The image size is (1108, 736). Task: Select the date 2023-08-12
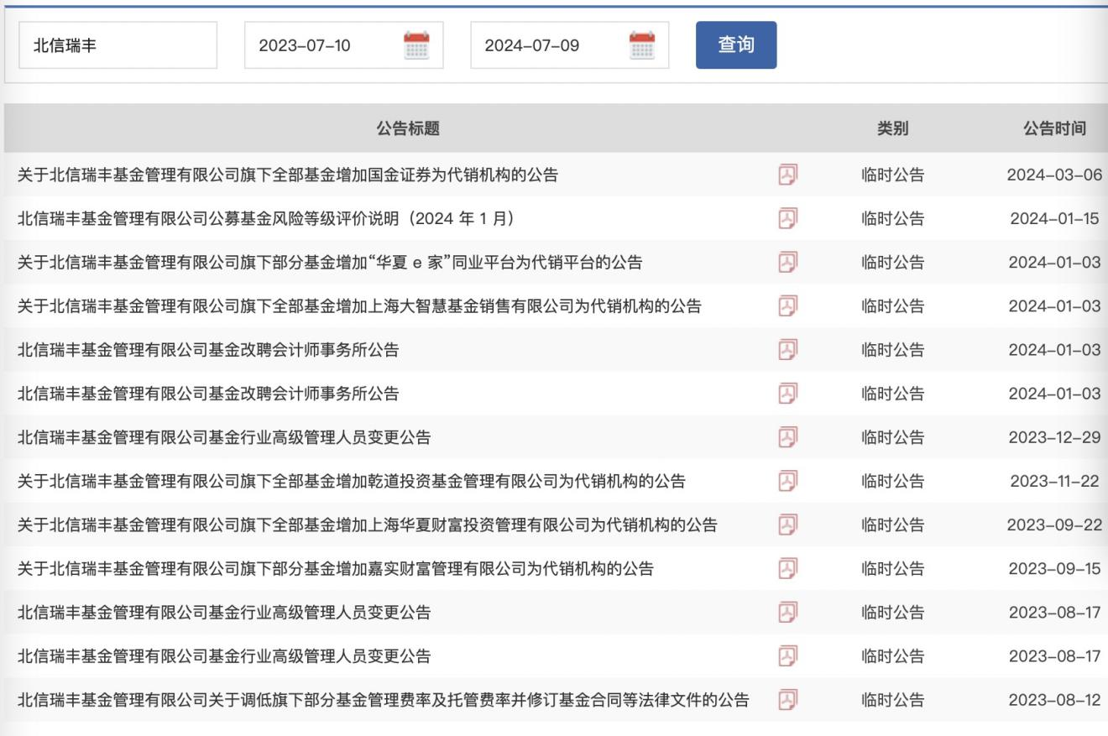click(1054, 699)
